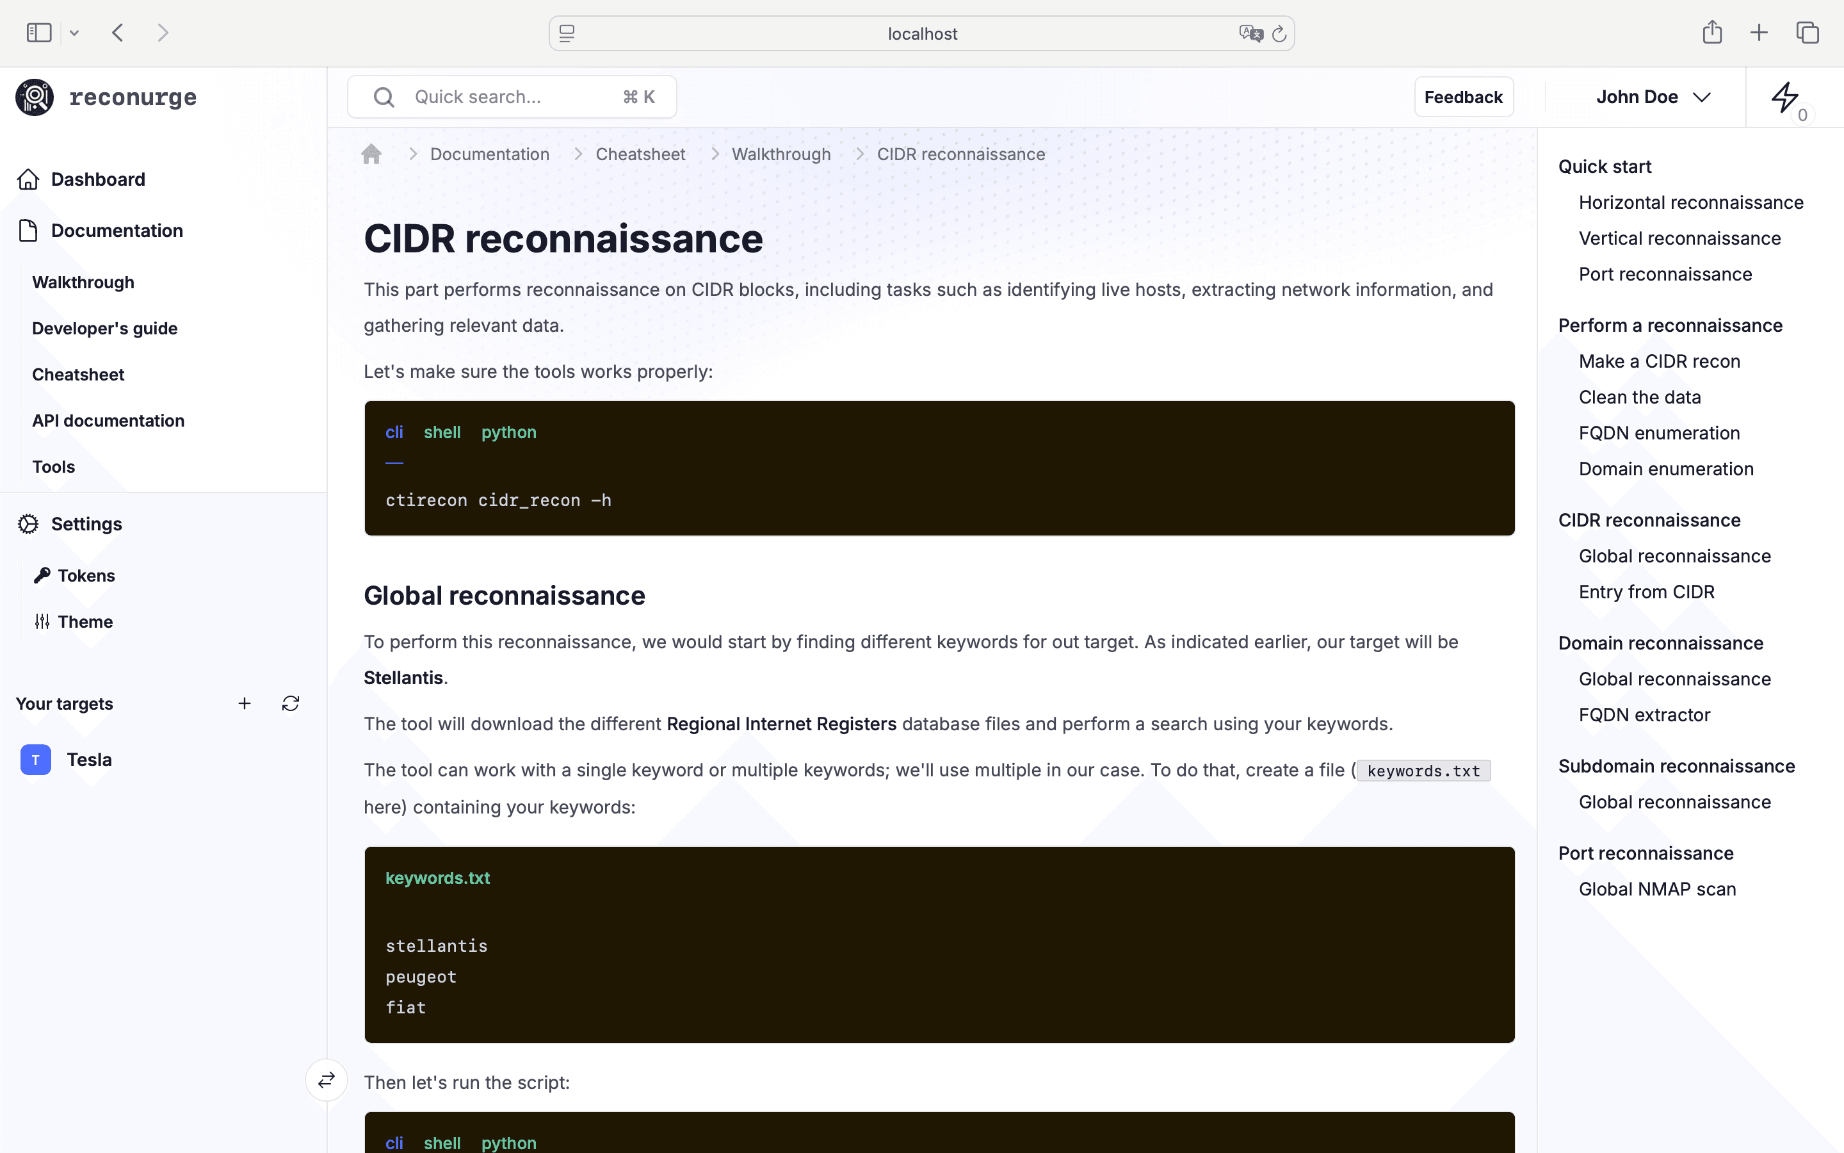Select the shell tab in first code block
The width and height of the screenshot is (1844, 1153).
point(442,432)
